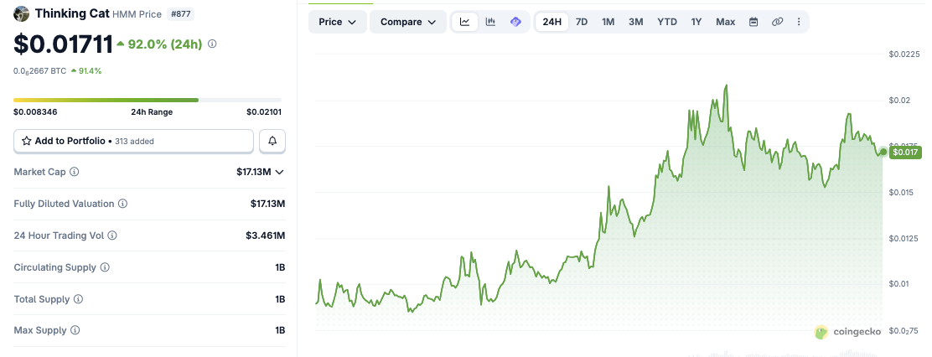Click the $0.017 price label on chart

pyautogui.click(x=905, y=152)
